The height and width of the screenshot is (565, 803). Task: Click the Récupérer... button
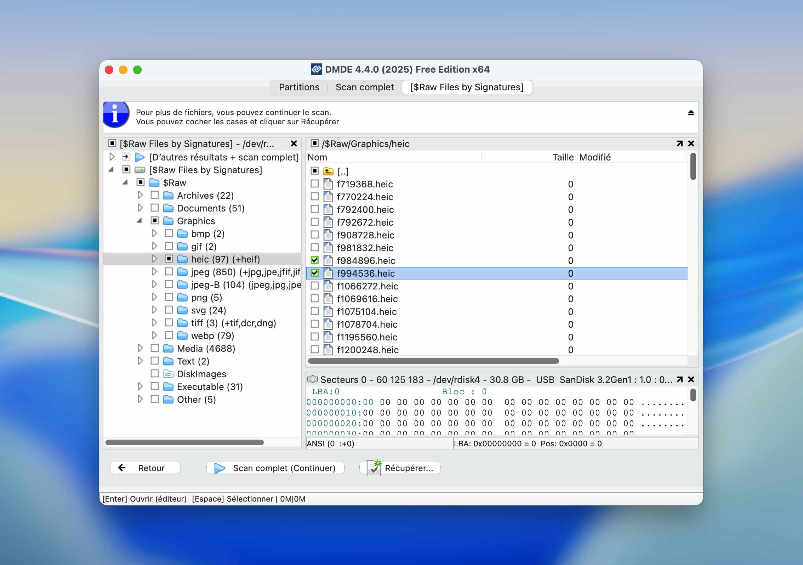(400, 468)
